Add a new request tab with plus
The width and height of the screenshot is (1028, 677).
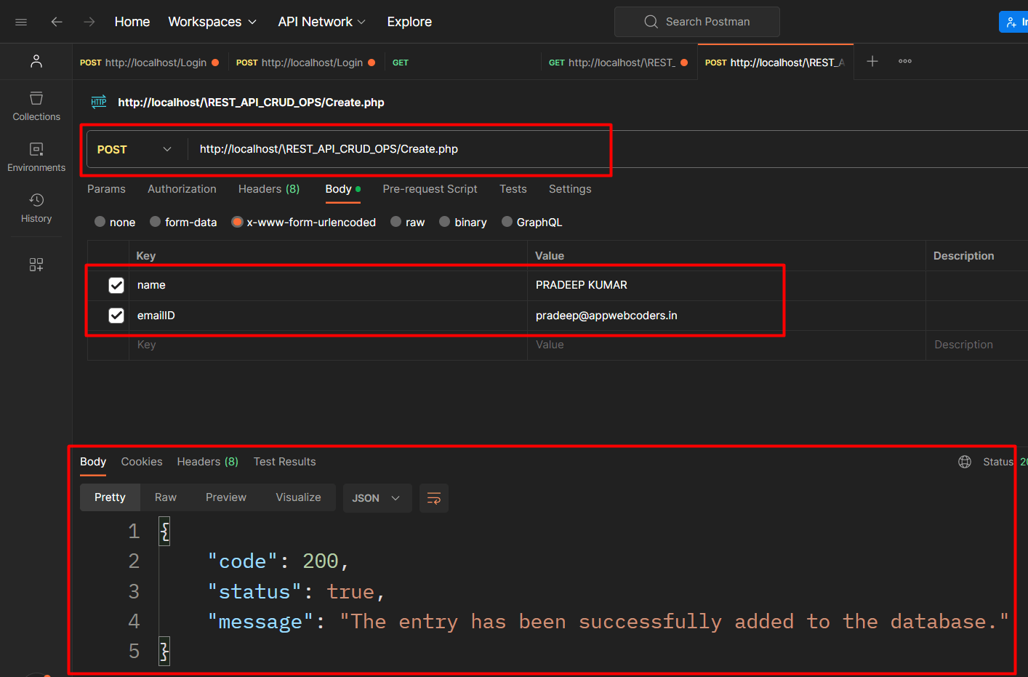[x=872, y=61]
